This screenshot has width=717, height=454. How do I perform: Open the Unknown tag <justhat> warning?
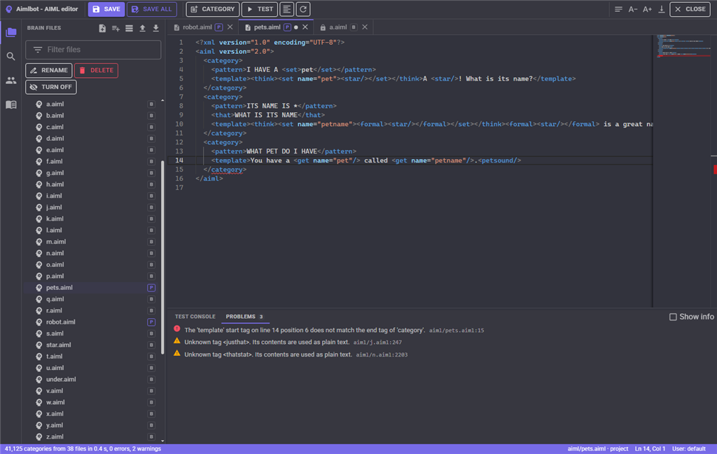pyautogui.click(x=288, y=342)
